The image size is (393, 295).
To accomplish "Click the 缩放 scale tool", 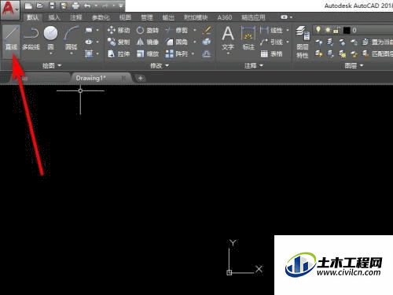I will click(x=148, y=53).
